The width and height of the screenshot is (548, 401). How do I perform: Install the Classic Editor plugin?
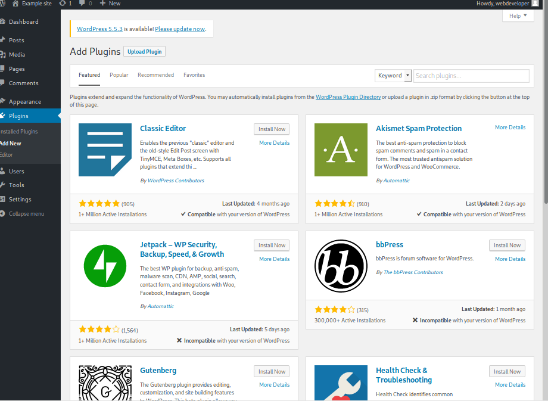tap(272, 129)
